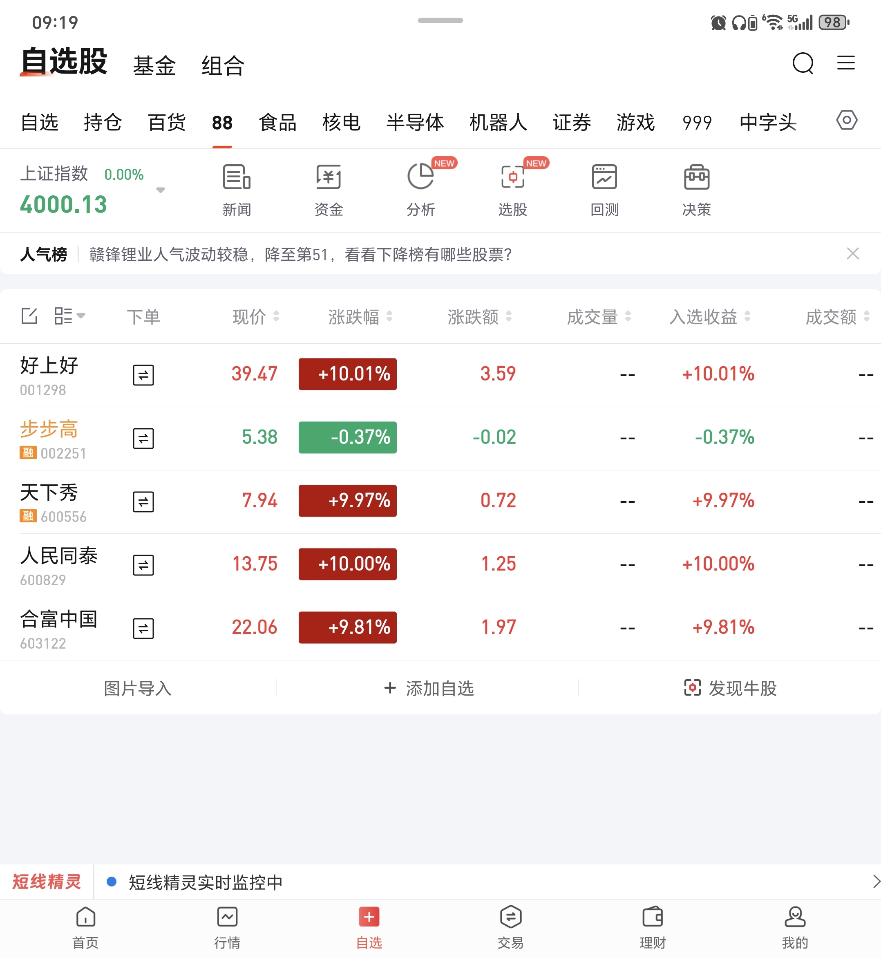The width and height of the screenshot is (881, 958).
Task: Switch to the 半导体 watchlist tab
Action: point(415,123)
